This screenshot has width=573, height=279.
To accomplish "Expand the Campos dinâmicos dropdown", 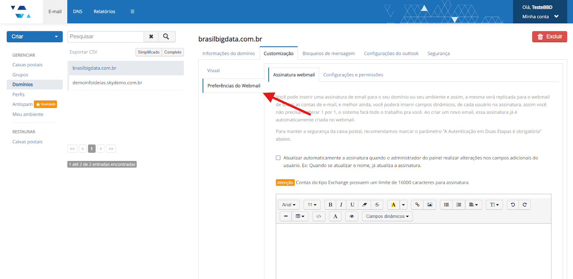I will [387, 216].
